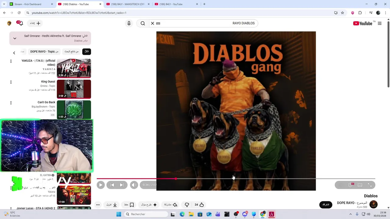Image resolution: width=390 pixels, height=219 pixels.
Task: Open King Ouest video title
Action: pos(48,82)
